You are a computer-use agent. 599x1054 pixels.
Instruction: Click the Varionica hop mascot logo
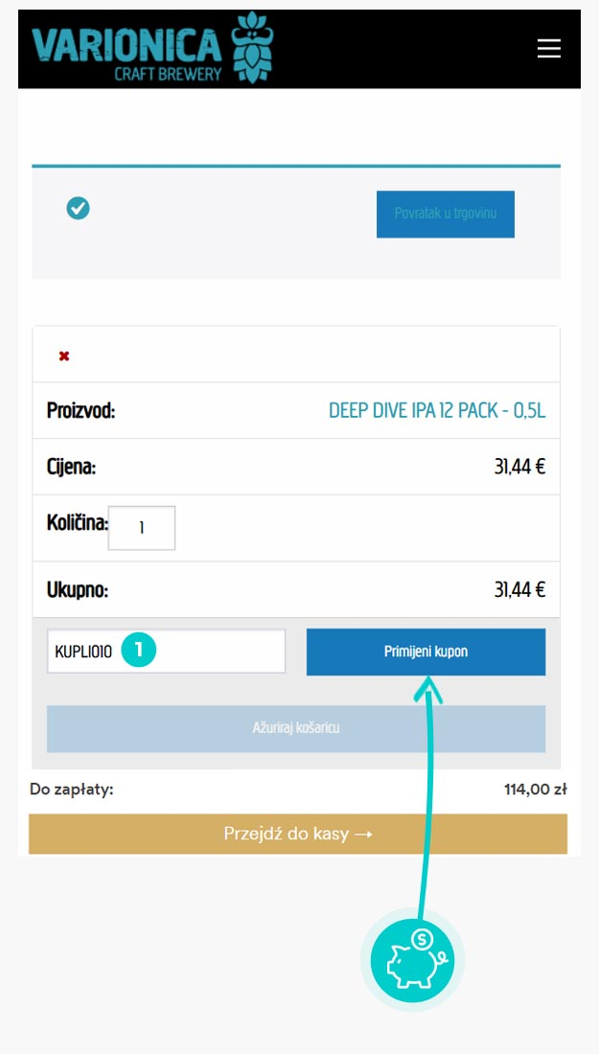click(x=253, y=46)
